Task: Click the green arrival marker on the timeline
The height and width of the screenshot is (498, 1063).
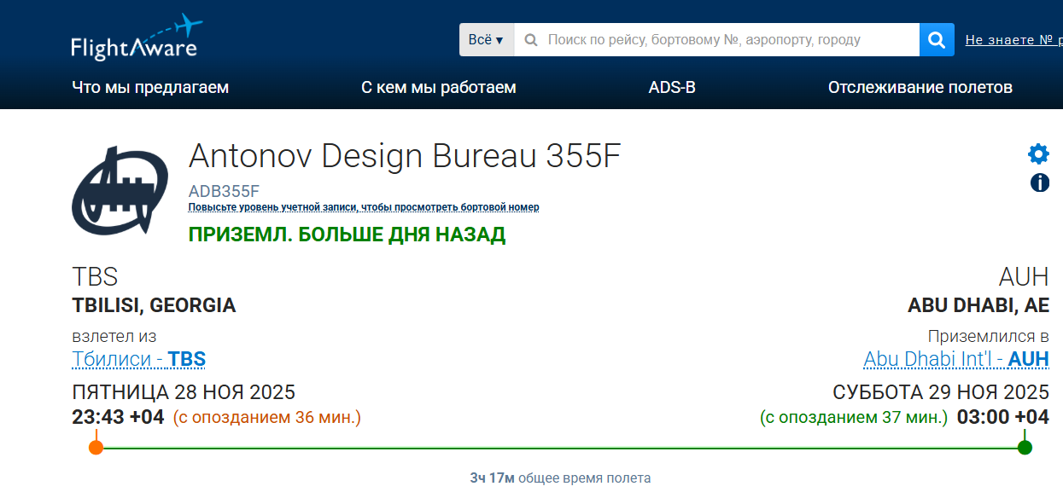Action: pyautogui.click(x=1025, y=444)
